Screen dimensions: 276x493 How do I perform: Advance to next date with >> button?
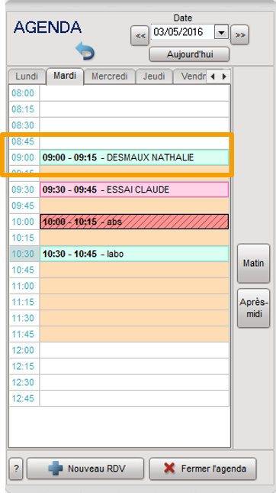coord(239,35)
